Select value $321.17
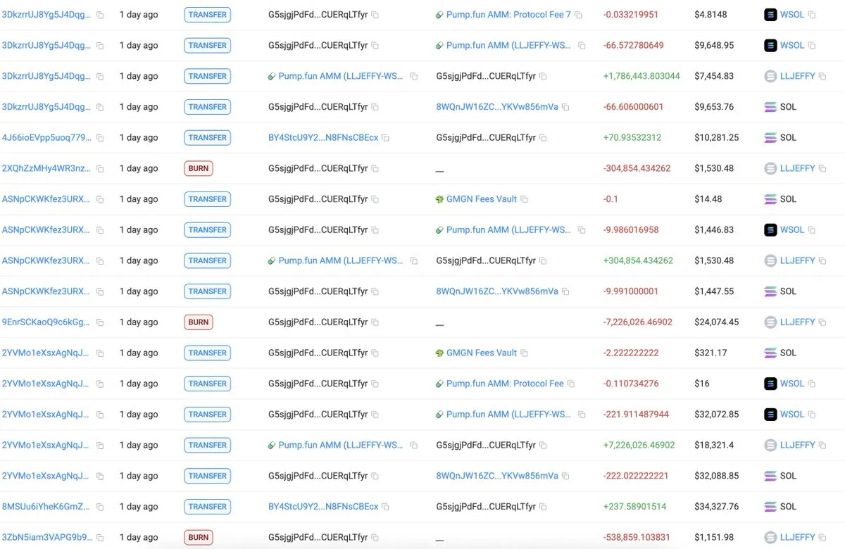 pos(710,353)
